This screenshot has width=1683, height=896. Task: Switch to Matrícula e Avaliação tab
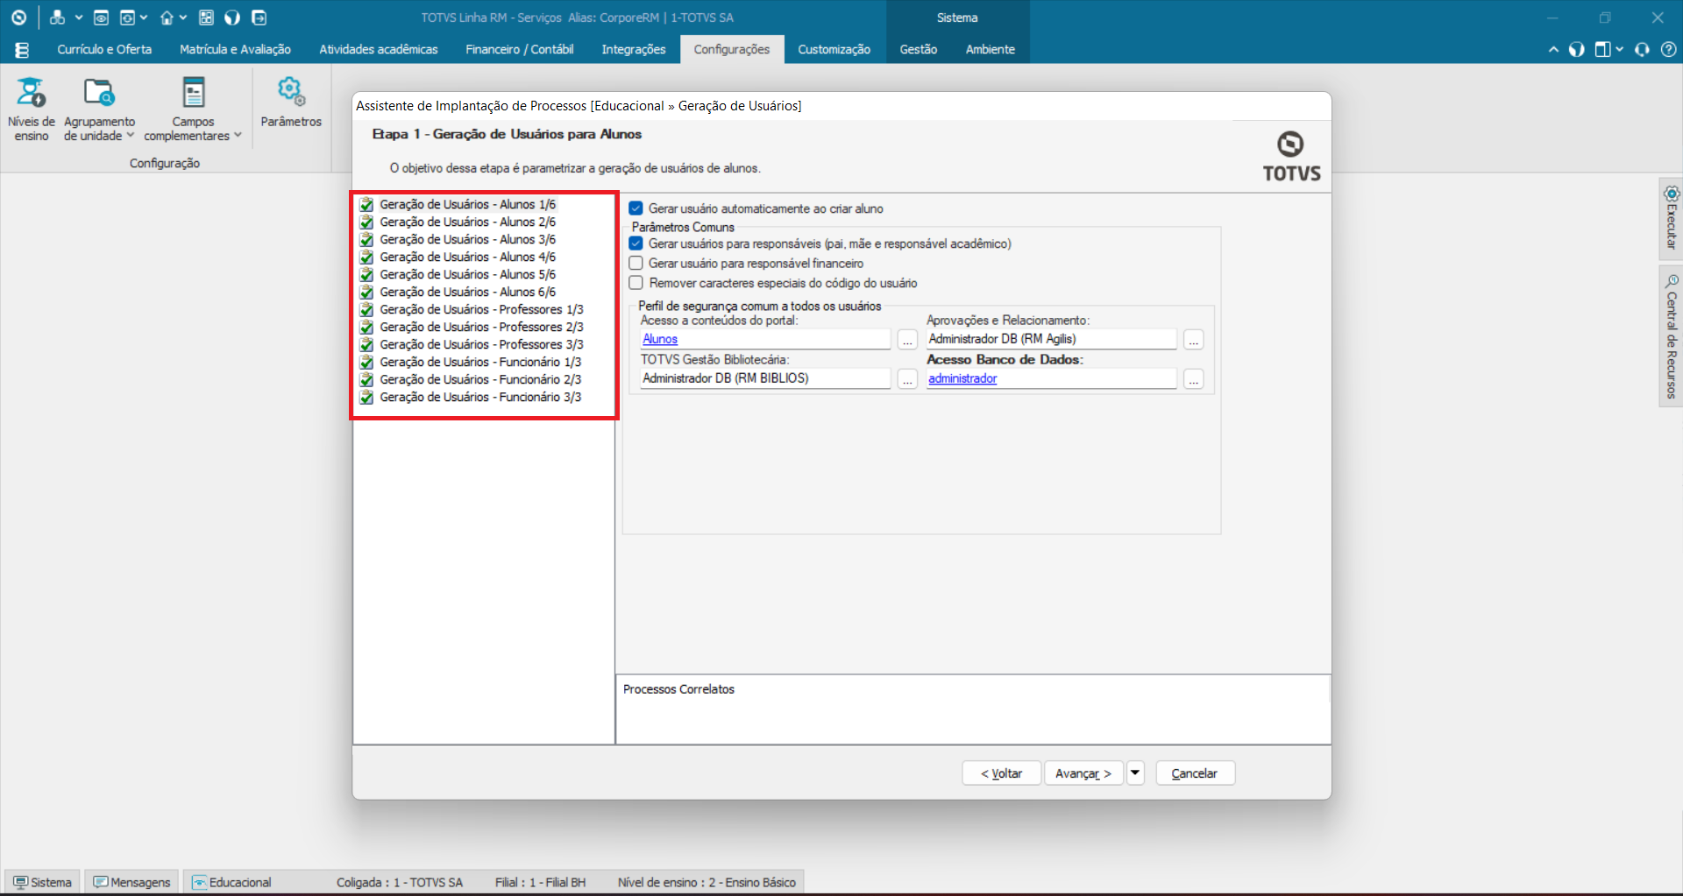pyautogui.click(x=235, y=50)
